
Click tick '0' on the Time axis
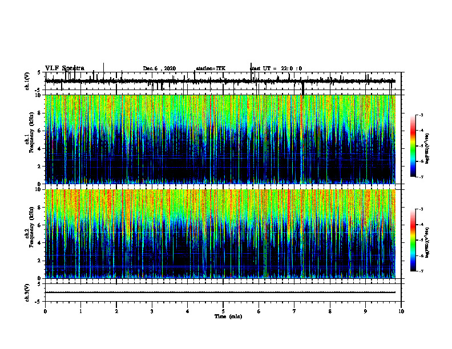[45, 311]
